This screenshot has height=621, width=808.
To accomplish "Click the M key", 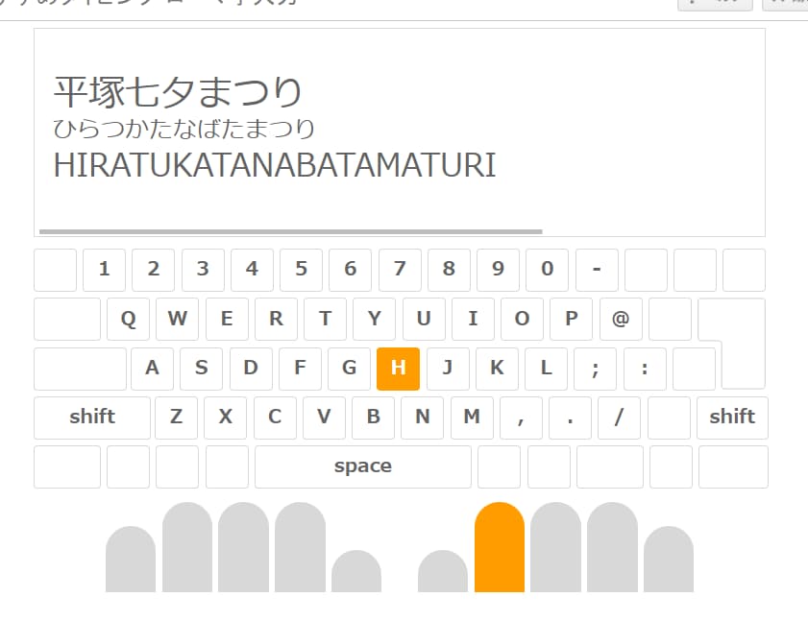I will (472, 418).
